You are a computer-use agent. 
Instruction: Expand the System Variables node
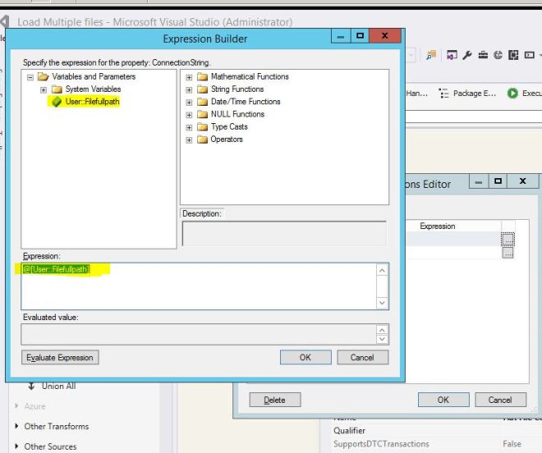44,89
